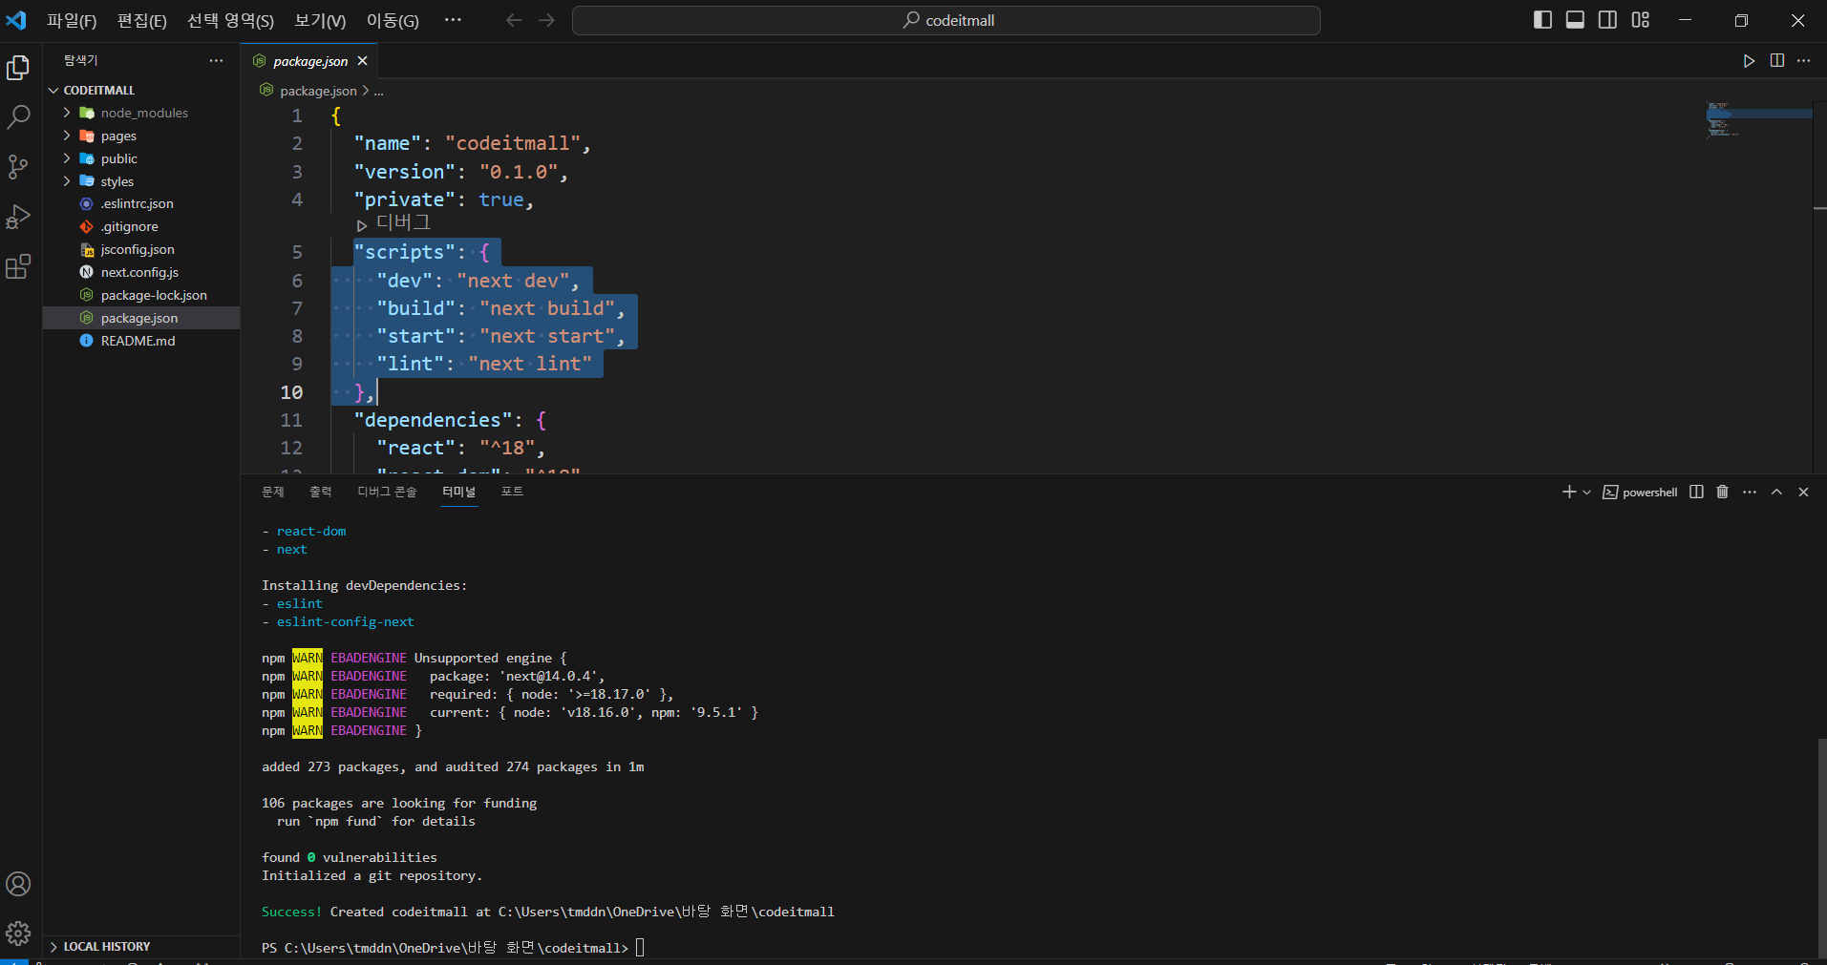The width and height of the screenshot is (1827, 965).
Task: Open the 보기(V) menu
Action: pyautogui.click(x=320, y=20)
